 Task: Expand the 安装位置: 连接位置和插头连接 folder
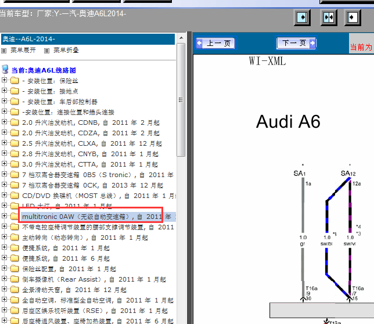pyautogui.click(x=4, y=111)
